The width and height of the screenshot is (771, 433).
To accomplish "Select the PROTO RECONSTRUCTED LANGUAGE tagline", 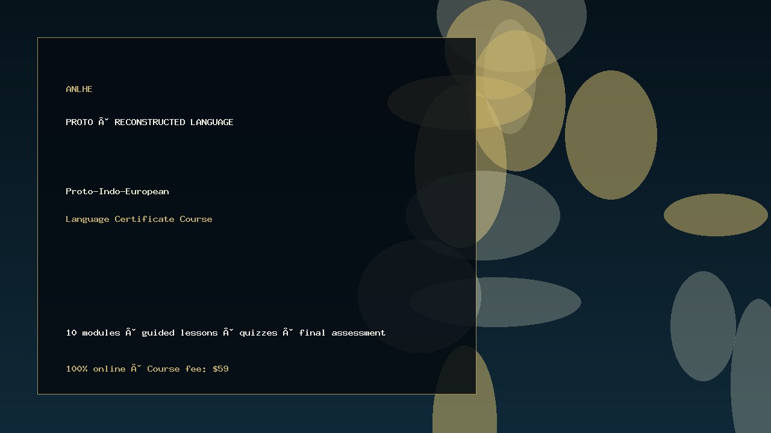I will pyautogui.click(x=149, y=122).
